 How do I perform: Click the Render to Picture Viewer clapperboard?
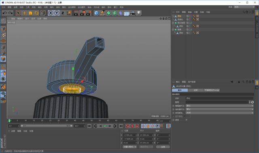pos(82,13)
